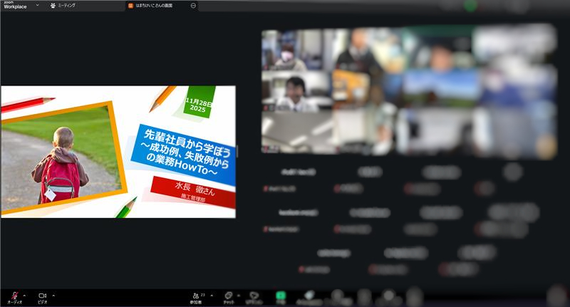Click the circular icon after the screen tab
The width and height of the screenshot is (570, 307).
tap(194, 5)
